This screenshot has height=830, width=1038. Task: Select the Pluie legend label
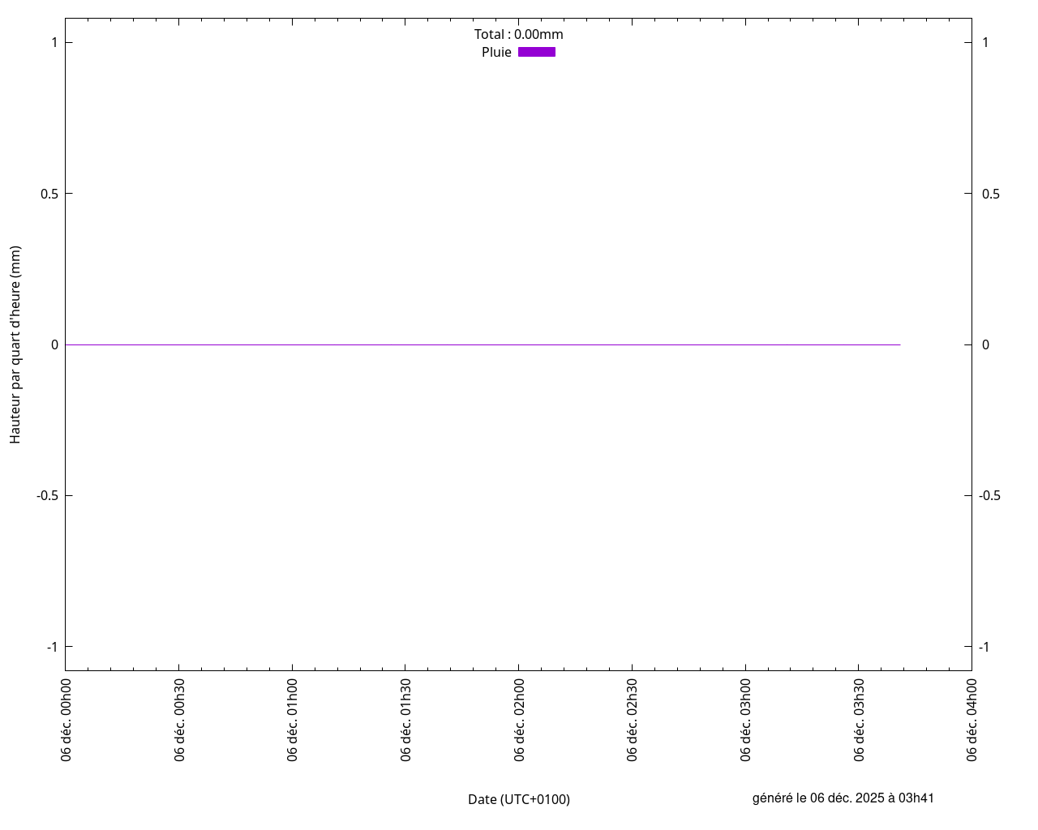[x=496, y=52]
